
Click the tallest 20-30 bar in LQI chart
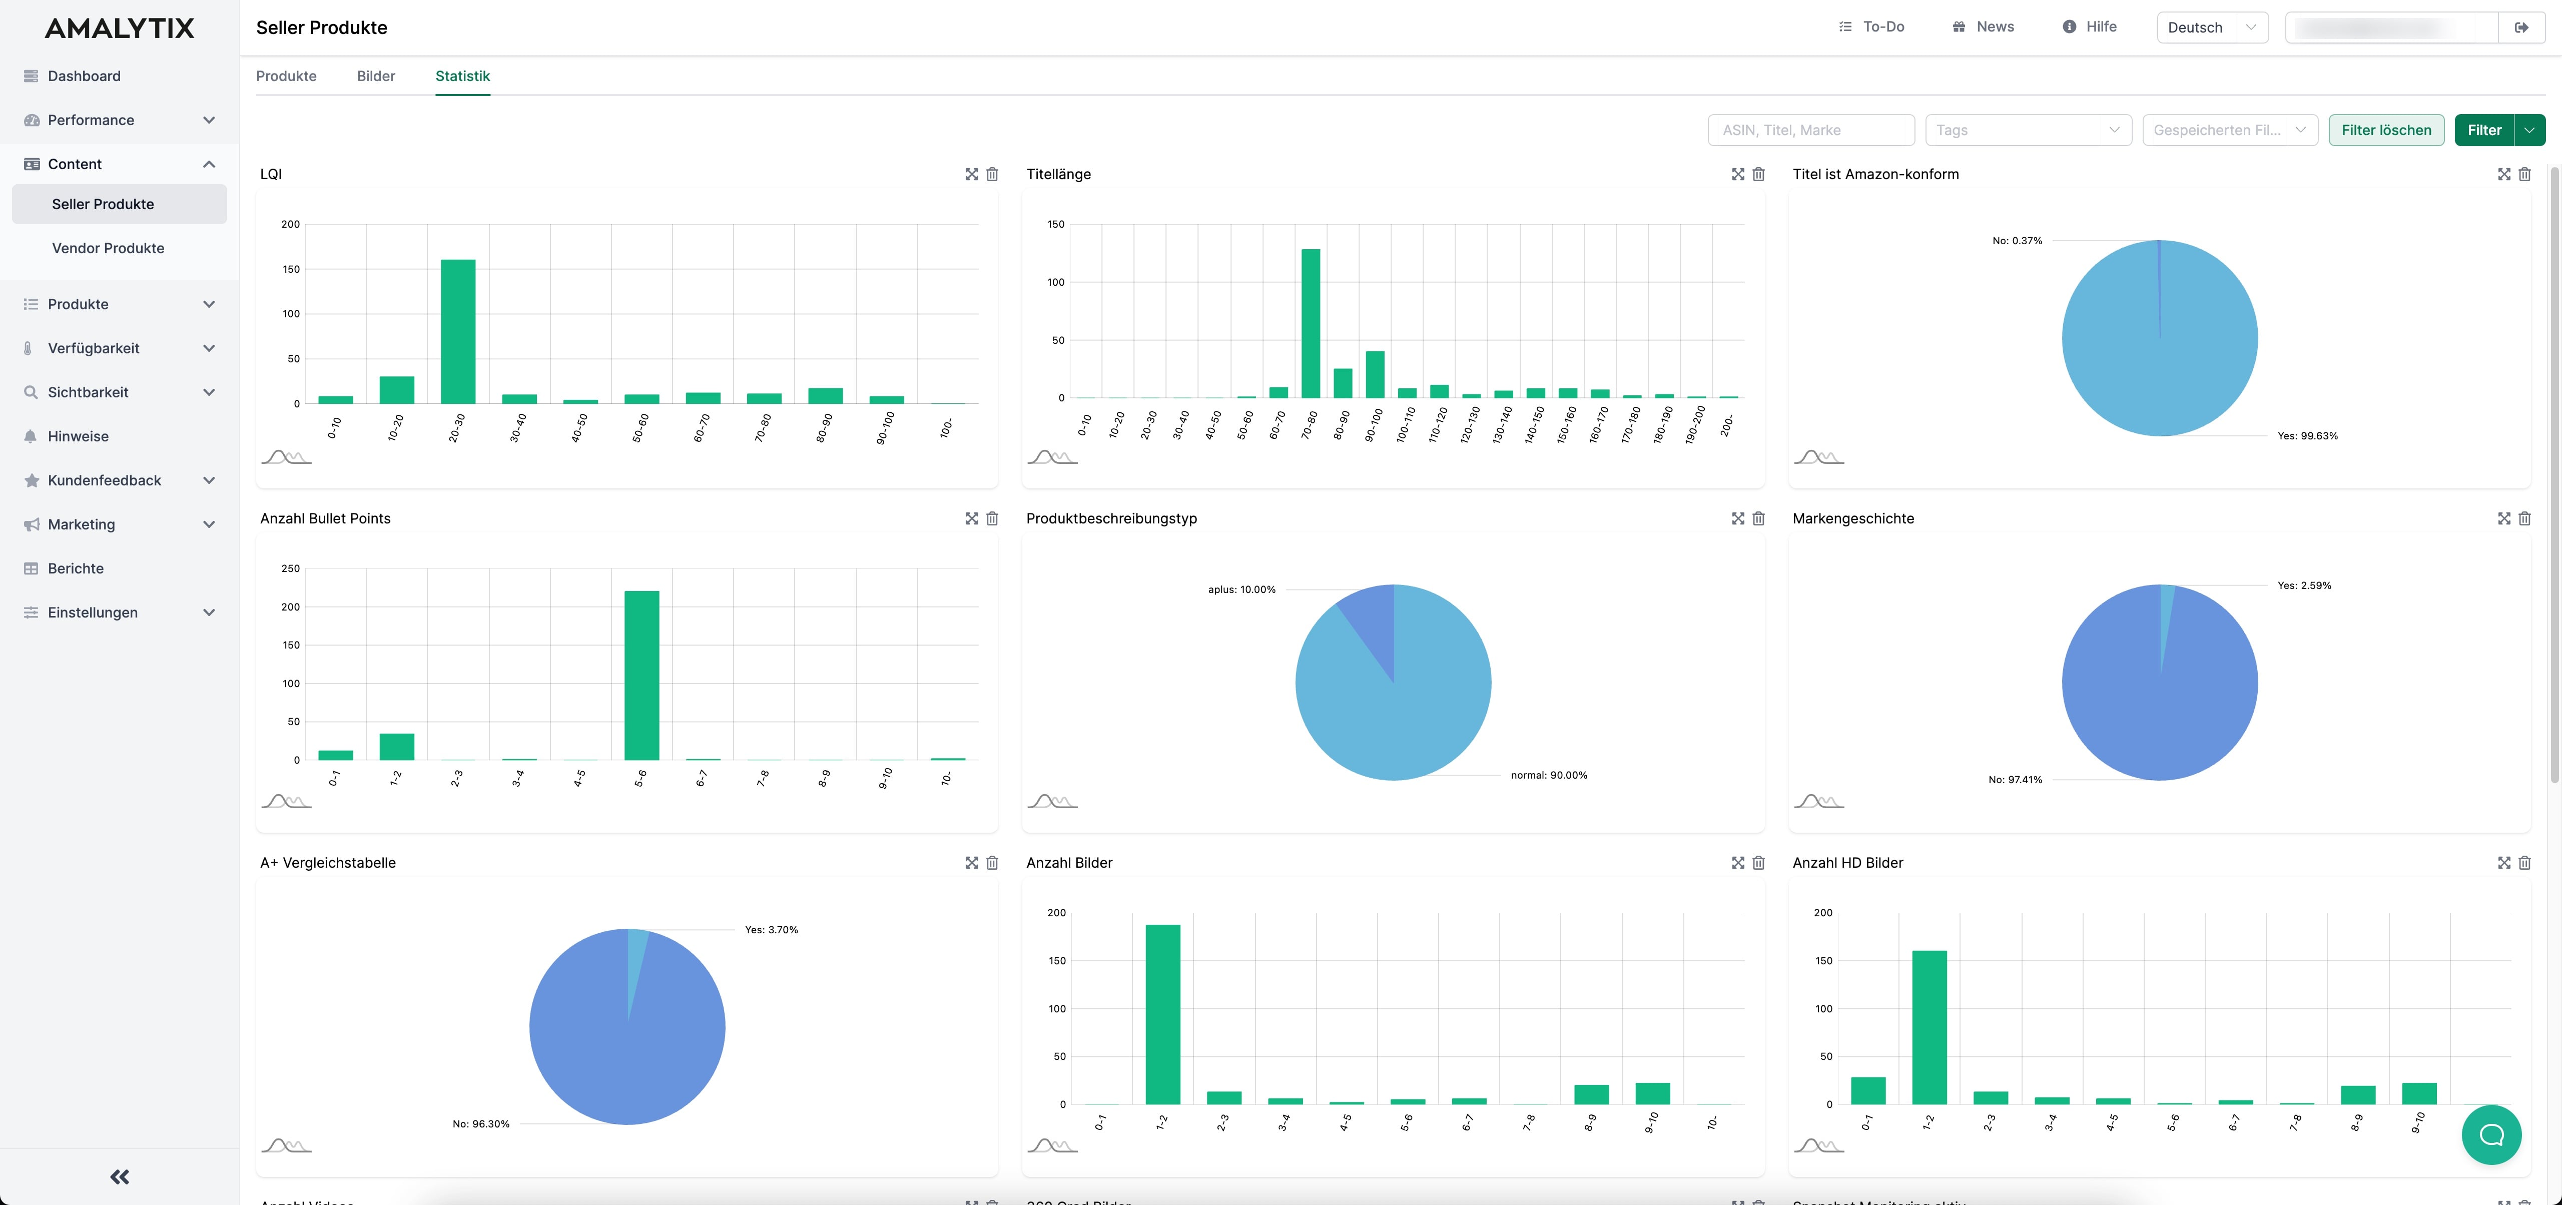click(x=457, y=331)
